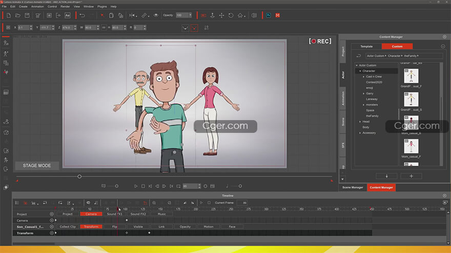Select the GrandP...sual_F character thumbnail

click(x=411, y=76)
